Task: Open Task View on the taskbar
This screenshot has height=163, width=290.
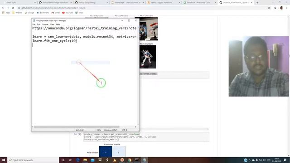Action: 70,160
